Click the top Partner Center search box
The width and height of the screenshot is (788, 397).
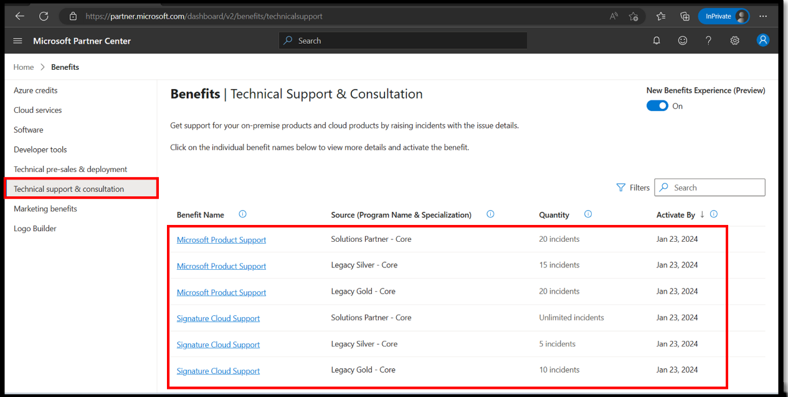pos(403,41)
